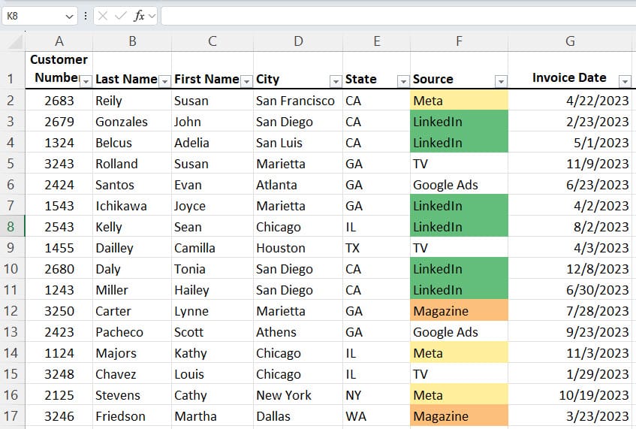The image size is (636, 429).
Task: Click last name Chavez
Action: click(132, 374)
